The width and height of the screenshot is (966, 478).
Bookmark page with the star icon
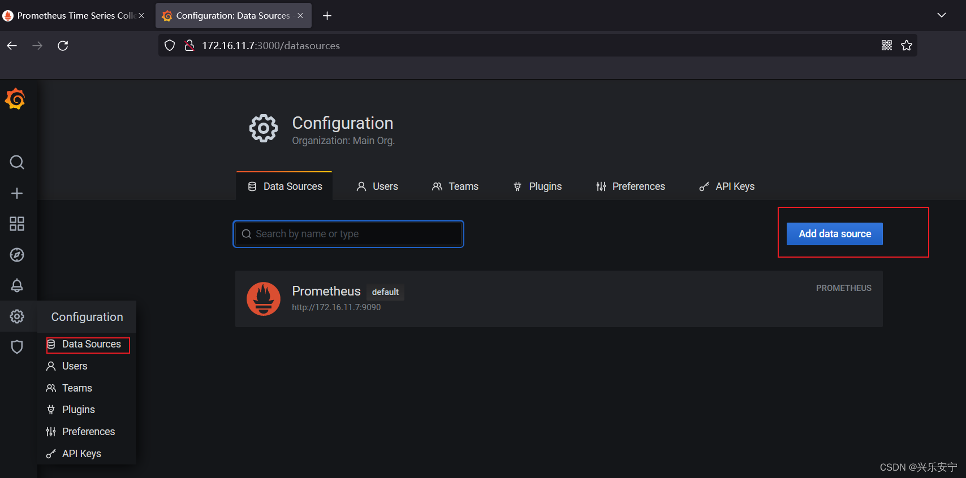click(x=907, y=46)
